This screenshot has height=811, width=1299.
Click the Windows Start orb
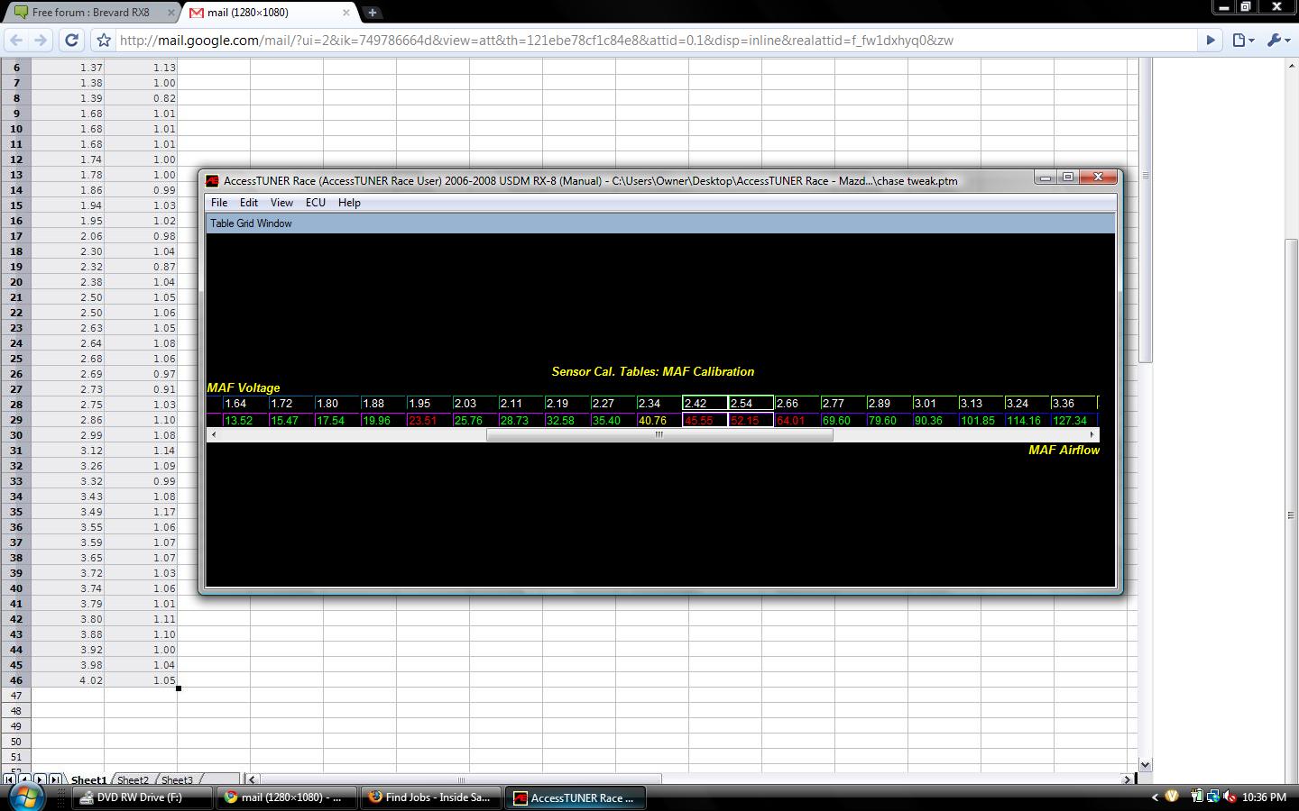pyautogui.click(x=26, y=797)
